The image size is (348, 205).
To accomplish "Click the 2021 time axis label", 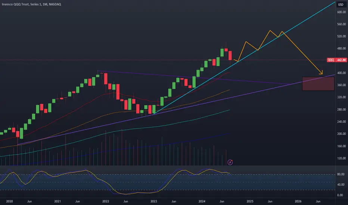I will pyautogui.click(x=58, y=201).
